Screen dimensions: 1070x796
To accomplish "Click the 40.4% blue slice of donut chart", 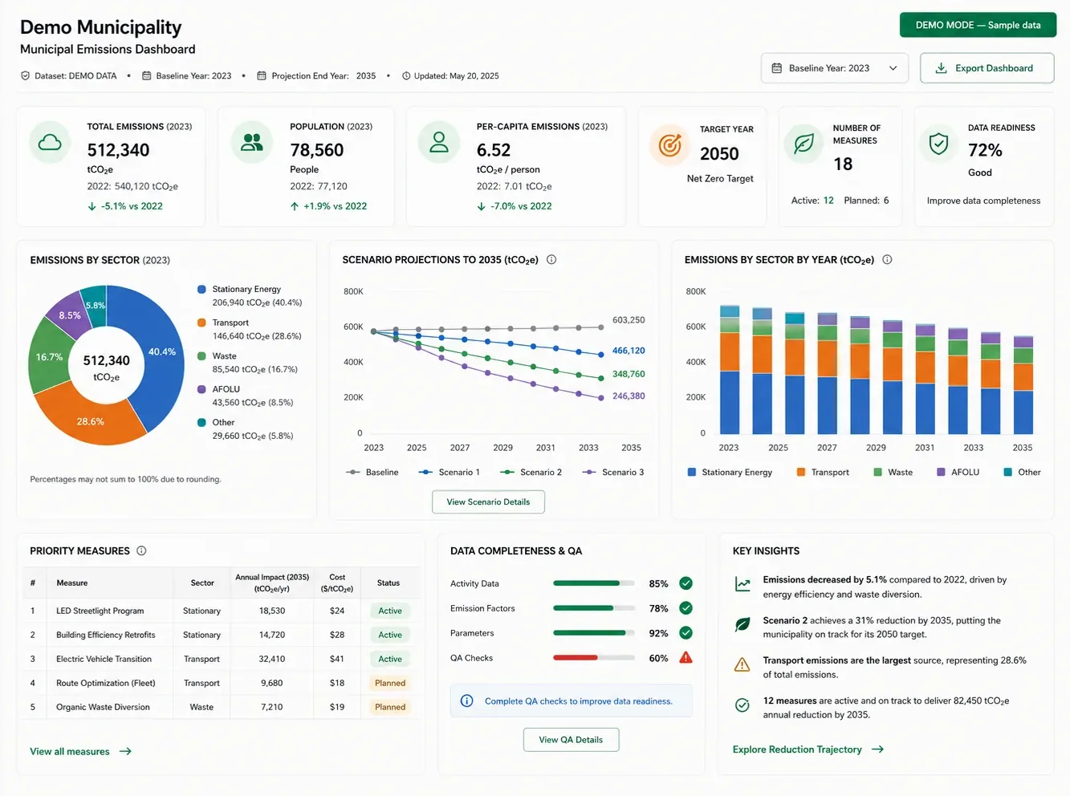I will [x=161, y=351].
